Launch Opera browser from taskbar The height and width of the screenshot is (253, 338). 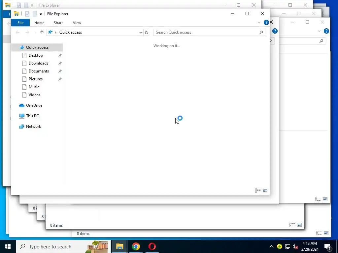[152, 246]
